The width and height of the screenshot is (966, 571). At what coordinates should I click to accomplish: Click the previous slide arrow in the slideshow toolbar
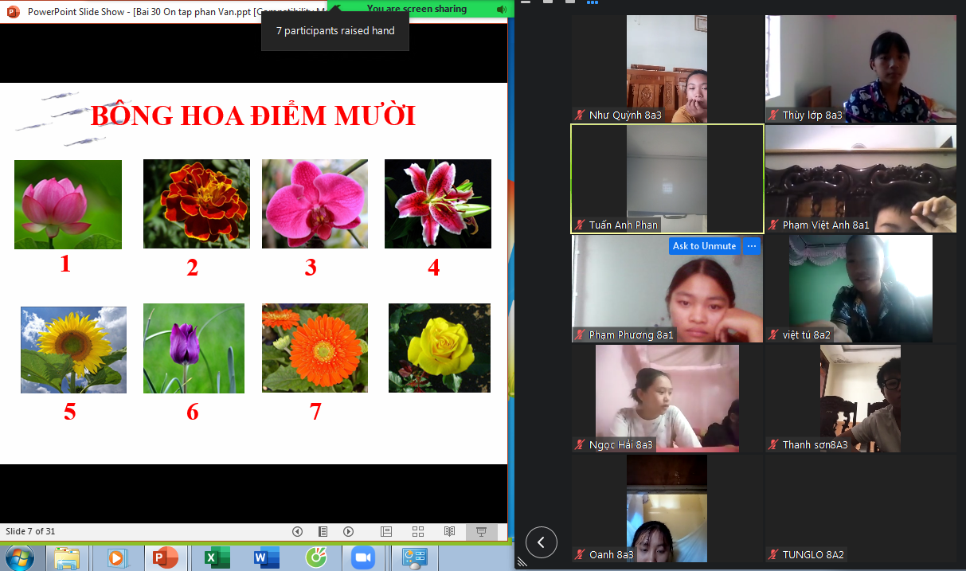pyautogui.click(x=298, y=531)
